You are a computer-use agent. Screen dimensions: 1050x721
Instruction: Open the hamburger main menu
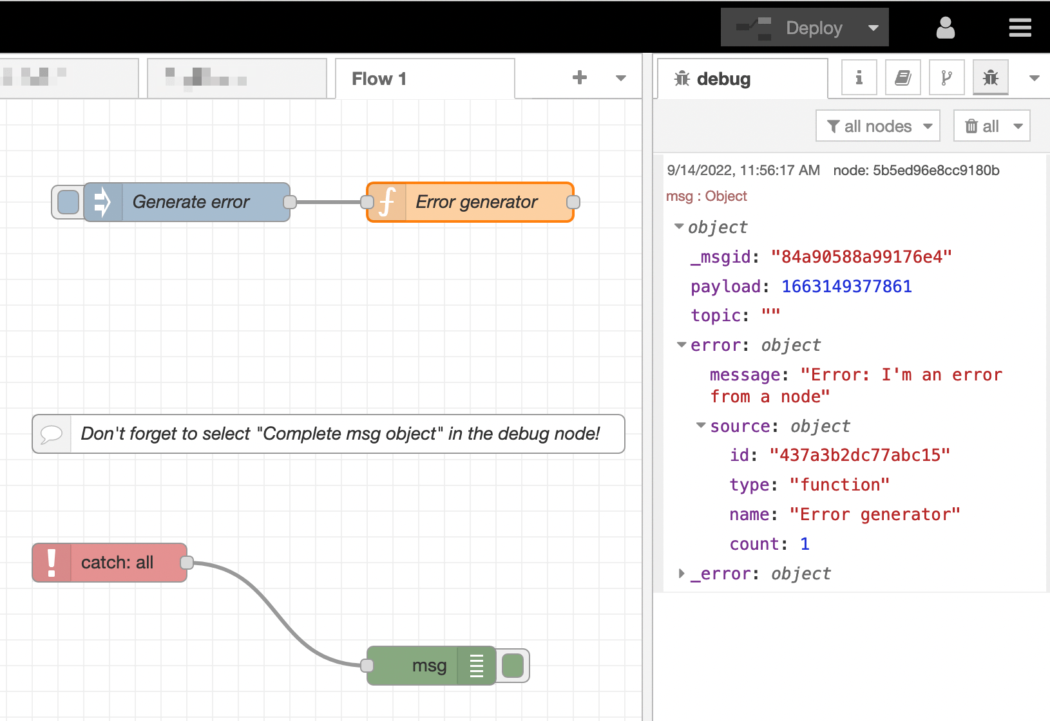pyautogui.click(x=1020, y=28)
